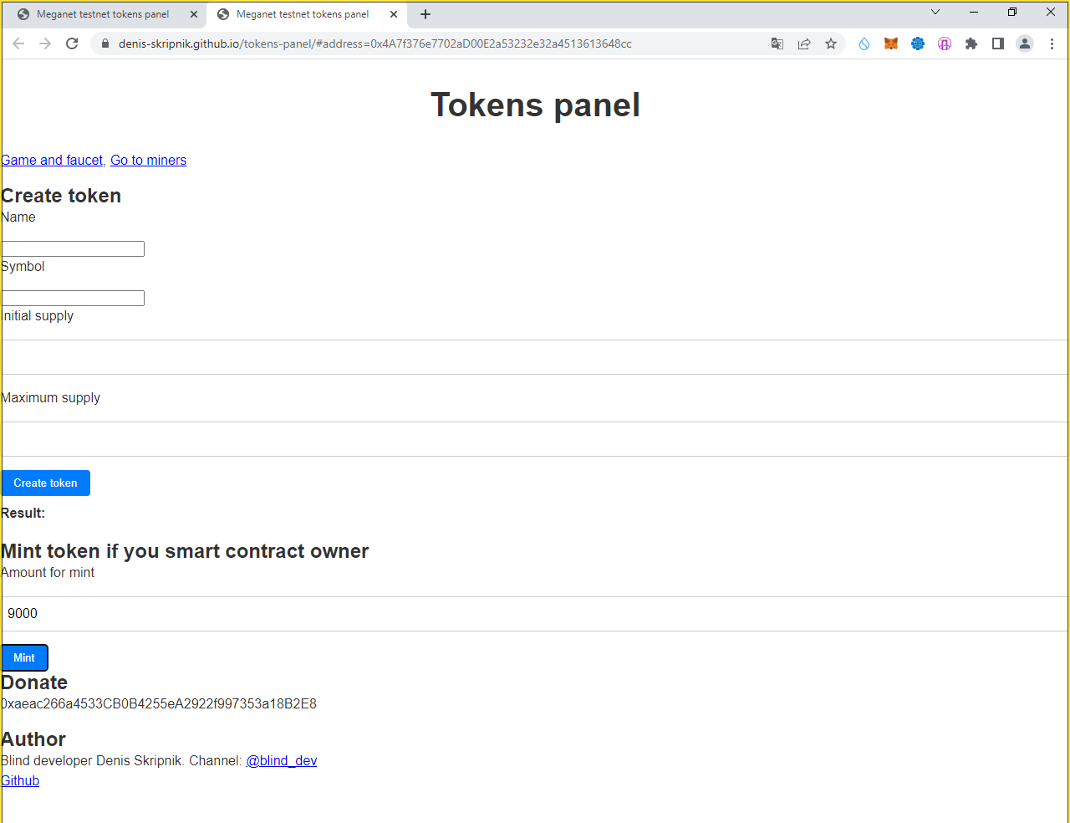Toggle the browser side panel
This screenshot has width=1070, height=823.
coord(998,43)
